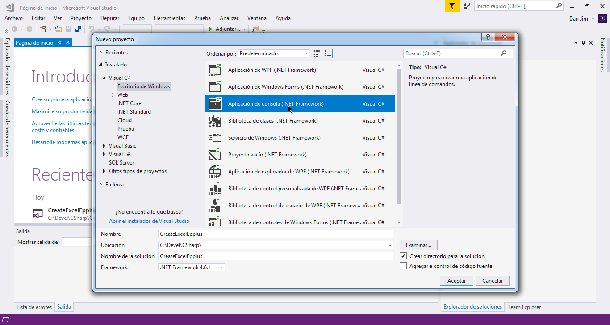
Task: Select Aplicación de Windows Forms (.NET Framework) row
Action: coord(300,87)
